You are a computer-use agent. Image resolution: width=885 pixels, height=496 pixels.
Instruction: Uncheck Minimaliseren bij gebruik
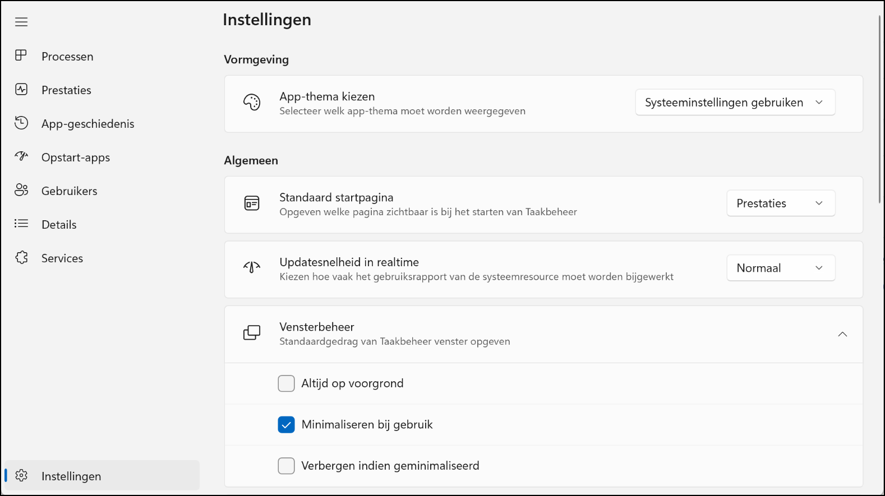(286, 425)
